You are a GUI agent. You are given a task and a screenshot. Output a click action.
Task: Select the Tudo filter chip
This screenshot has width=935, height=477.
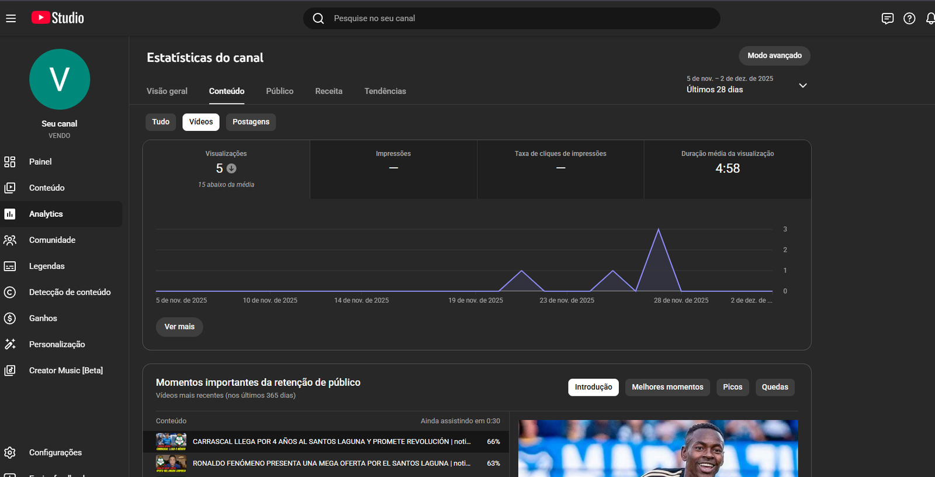tap(161, 122)
